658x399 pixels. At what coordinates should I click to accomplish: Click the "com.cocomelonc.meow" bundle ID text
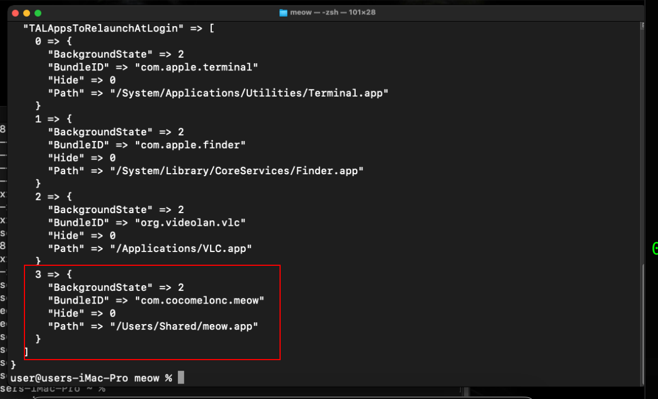point(200,300)
